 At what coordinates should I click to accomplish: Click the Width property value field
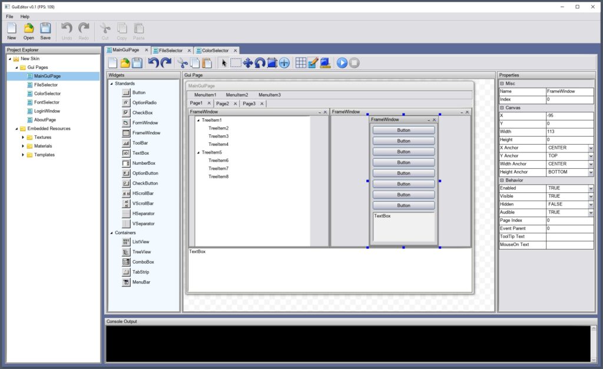tap(570, 132)
